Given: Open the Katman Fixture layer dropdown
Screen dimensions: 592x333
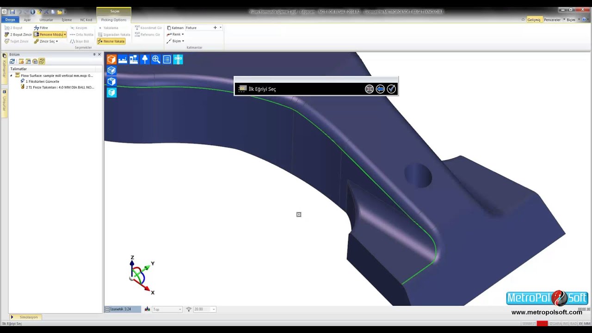Looking at the screenshot, I should pyautogui.click(x=221, y=28).
